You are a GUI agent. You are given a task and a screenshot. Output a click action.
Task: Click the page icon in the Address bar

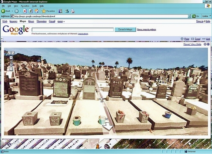click(x=12, y=16)
